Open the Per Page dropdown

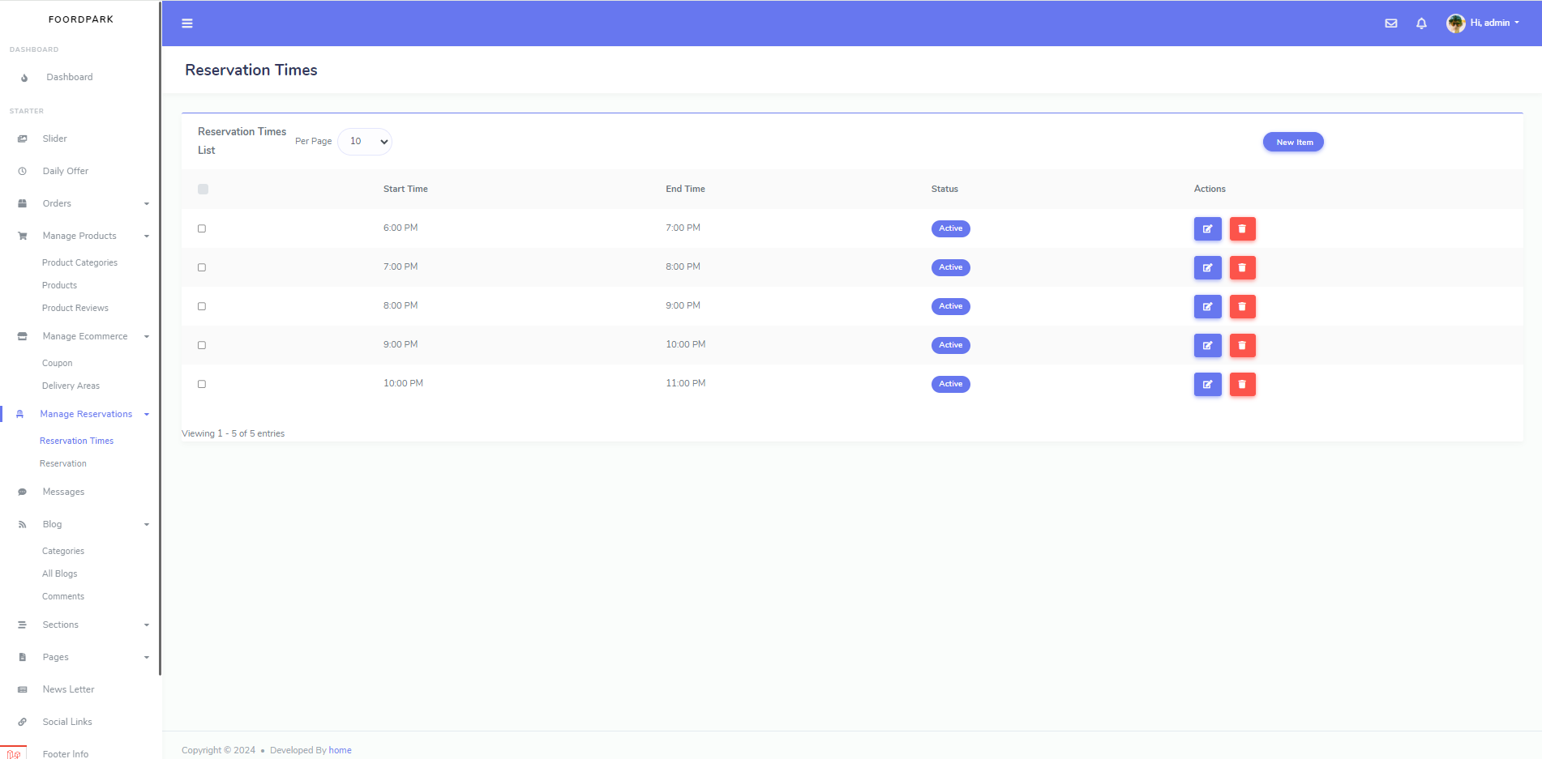(365, 142)
